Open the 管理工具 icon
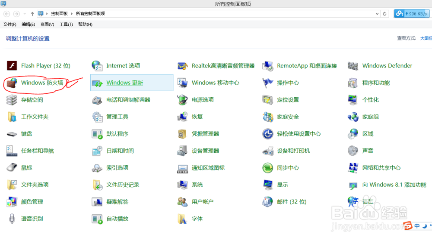 click(97, 117)
